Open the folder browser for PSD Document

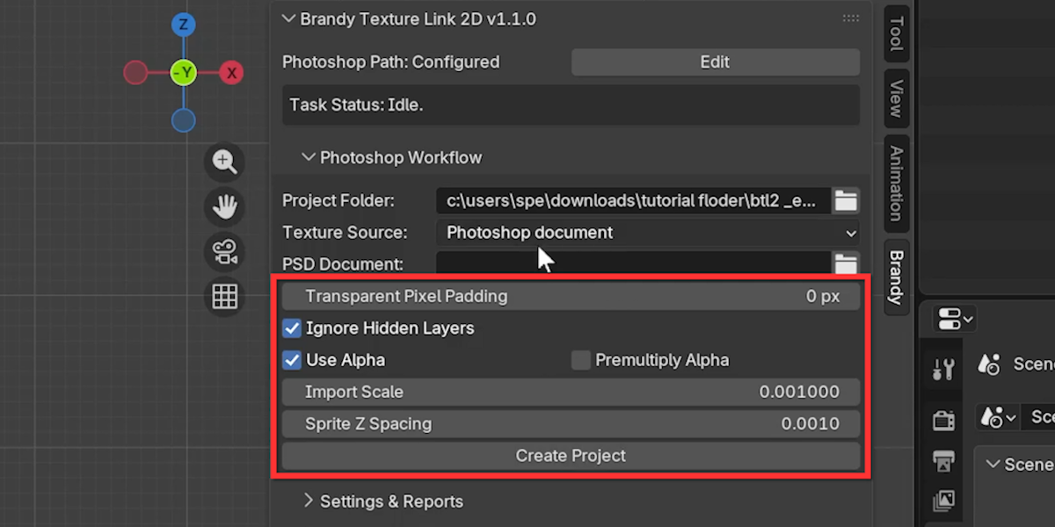[x=846, y=263]
